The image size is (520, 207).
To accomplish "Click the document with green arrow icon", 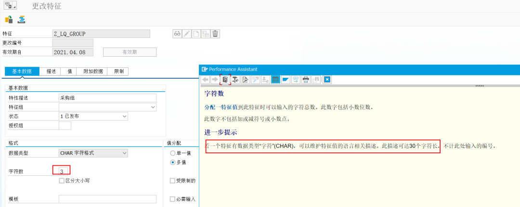I will tap(296, 79).
